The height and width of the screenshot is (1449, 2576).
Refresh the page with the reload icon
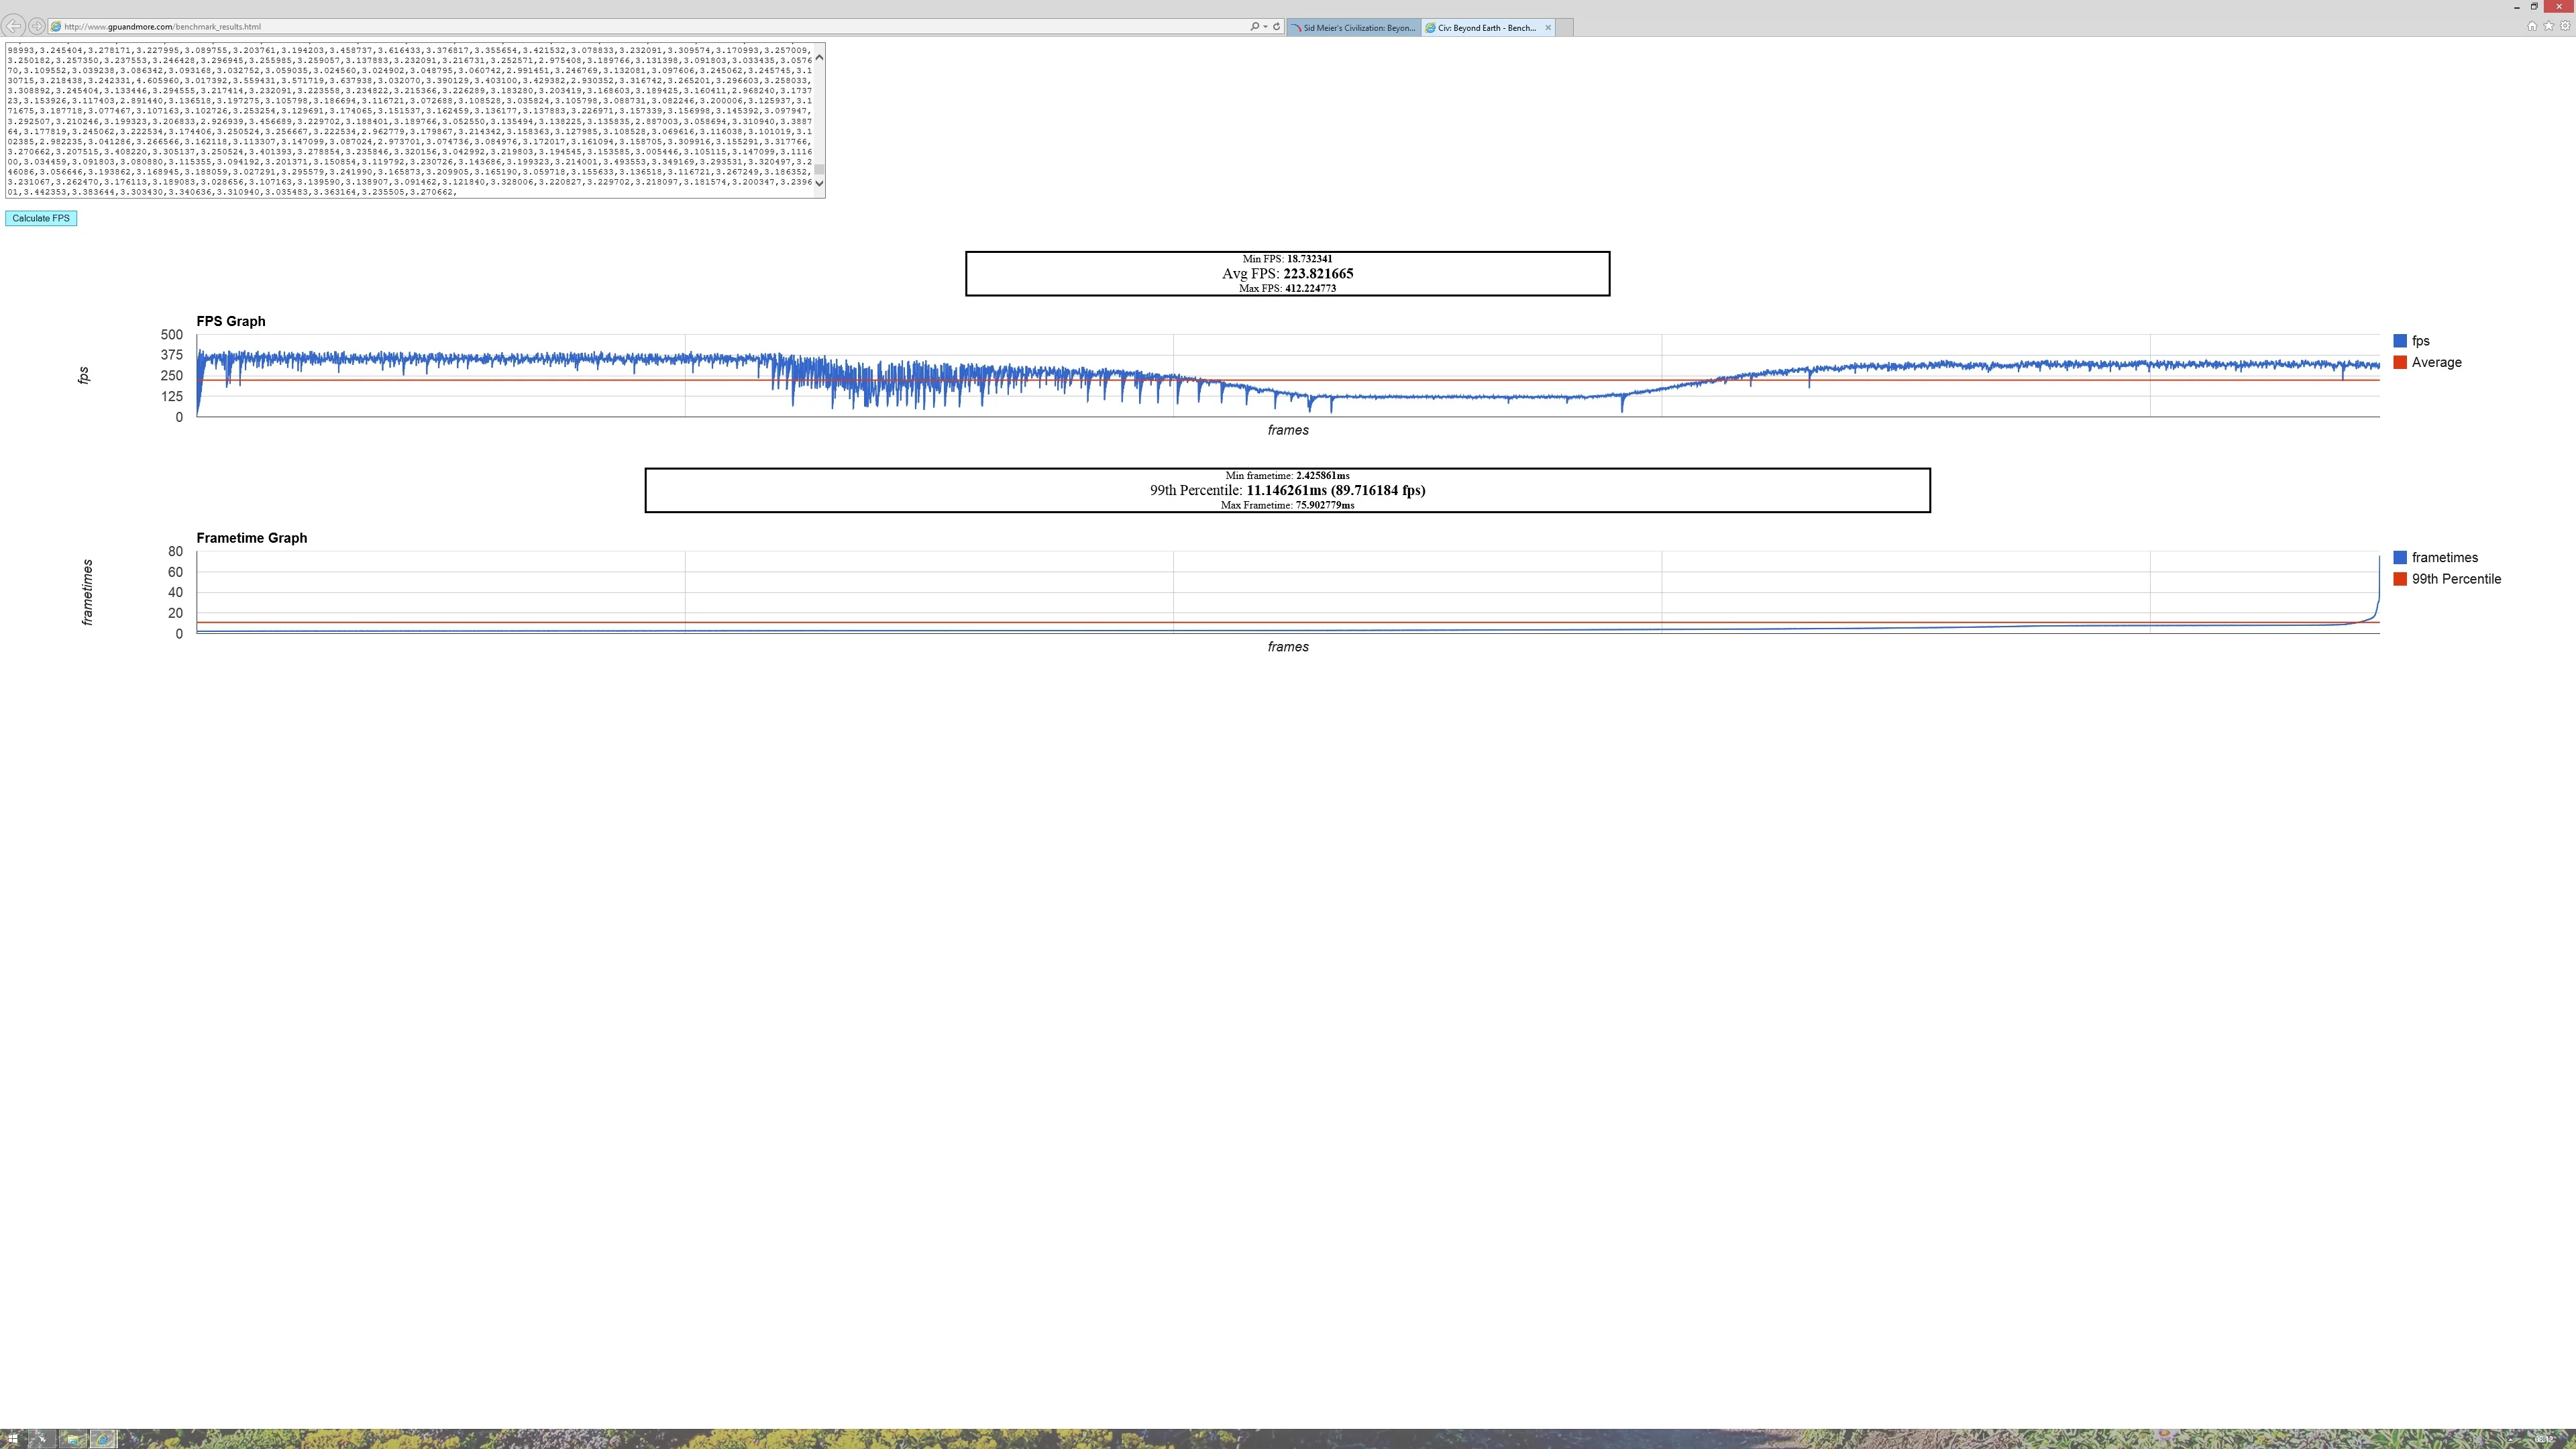click(x=1276, y=27)
